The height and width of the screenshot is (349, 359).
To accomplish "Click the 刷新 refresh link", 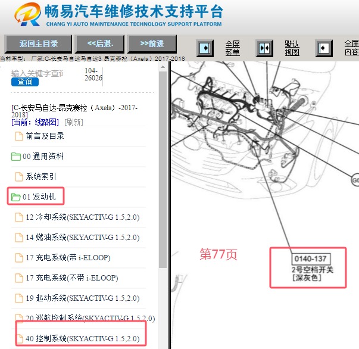I will pos(73,122).
